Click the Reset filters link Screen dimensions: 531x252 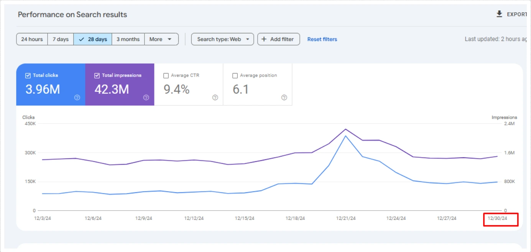pyautogui.click(x=322, y=39)
